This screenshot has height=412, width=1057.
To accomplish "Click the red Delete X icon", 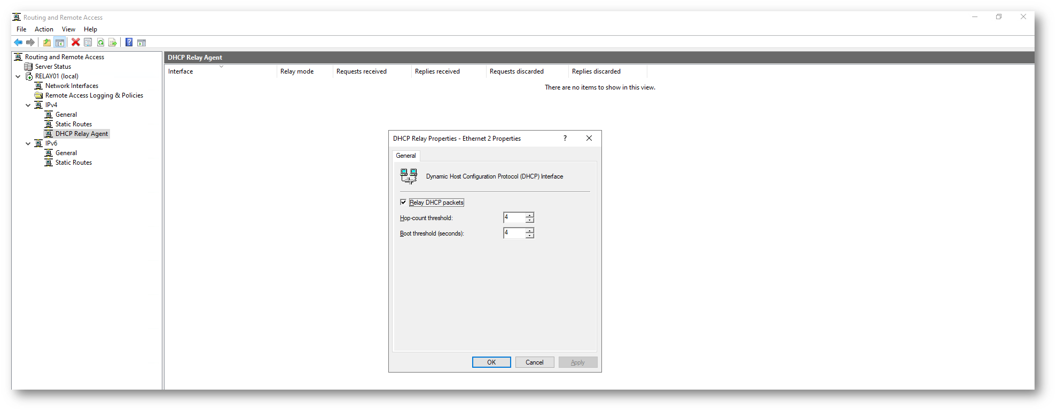I will click(x=76, y=43).
